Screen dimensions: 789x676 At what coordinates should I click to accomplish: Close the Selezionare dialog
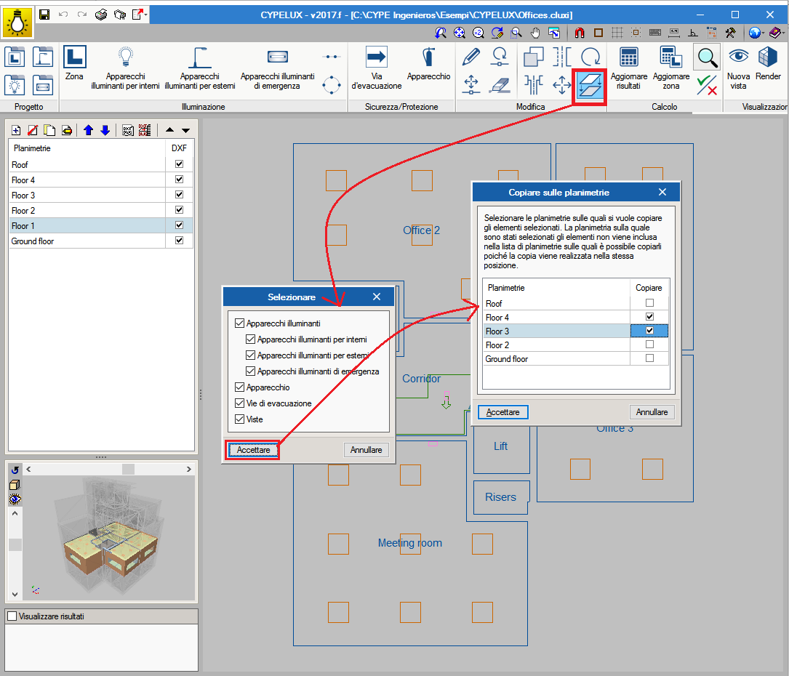pos(377,297)
